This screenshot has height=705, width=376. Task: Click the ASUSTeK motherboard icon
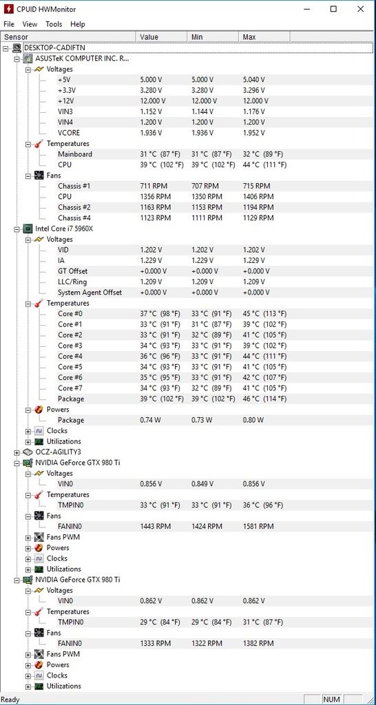coord(28,59)
